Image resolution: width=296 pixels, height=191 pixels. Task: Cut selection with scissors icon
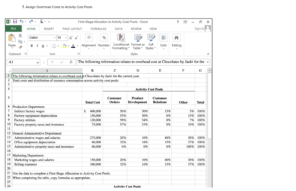click(x=20, y=35)
